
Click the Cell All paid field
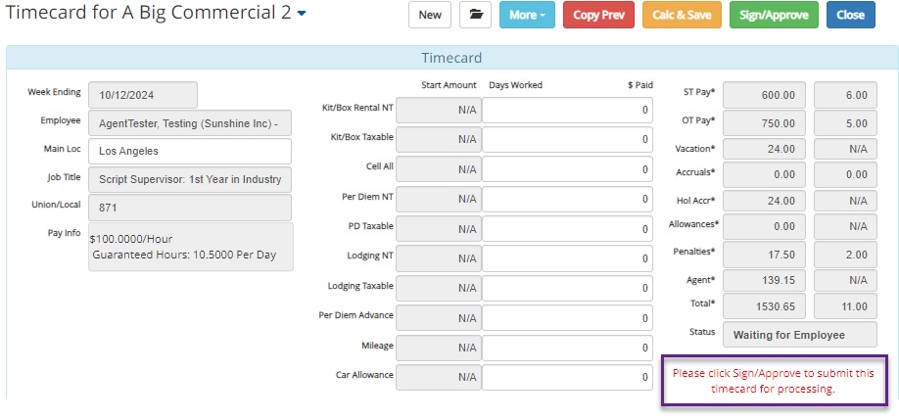(x=567, y=169)
